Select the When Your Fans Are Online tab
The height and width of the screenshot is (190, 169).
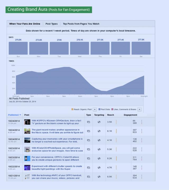point(25,24)
